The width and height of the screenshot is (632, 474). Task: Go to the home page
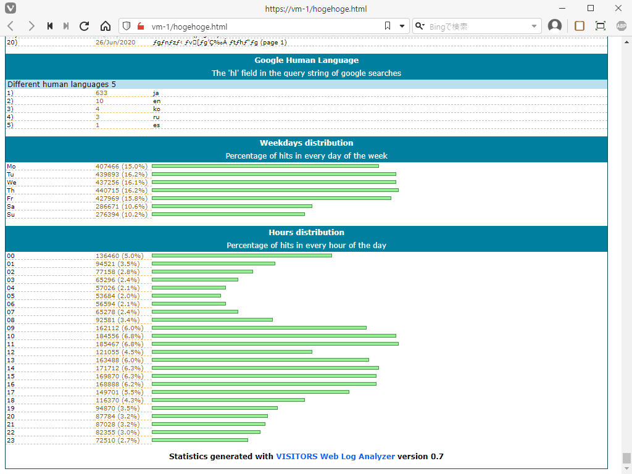(x=106, y=26)
